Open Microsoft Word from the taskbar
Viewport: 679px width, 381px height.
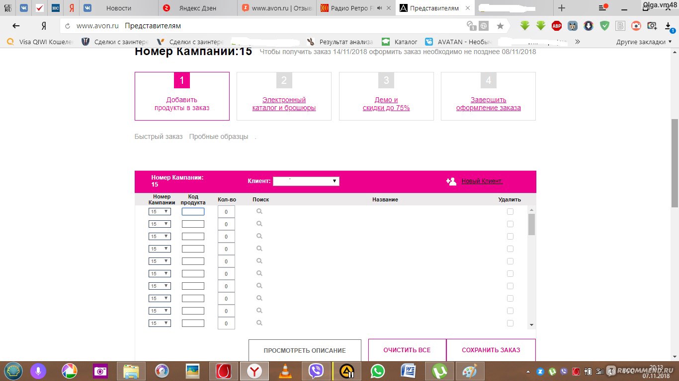pyautogui.click(x=409, y=371)
